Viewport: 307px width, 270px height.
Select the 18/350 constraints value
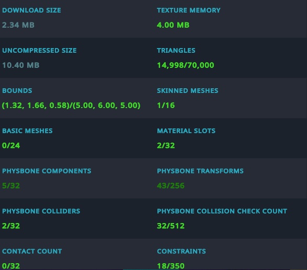pyautogui.click(x=170, y=266)
